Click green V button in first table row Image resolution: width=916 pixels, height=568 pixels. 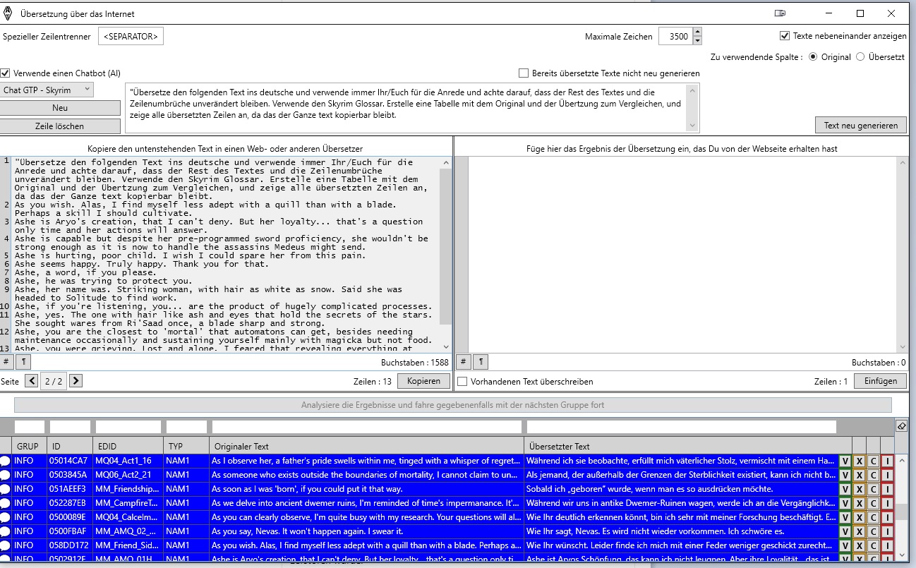(845, 461)
